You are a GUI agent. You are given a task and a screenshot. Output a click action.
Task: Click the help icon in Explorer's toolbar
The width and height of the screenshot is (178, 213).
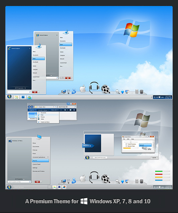point(74,110)
